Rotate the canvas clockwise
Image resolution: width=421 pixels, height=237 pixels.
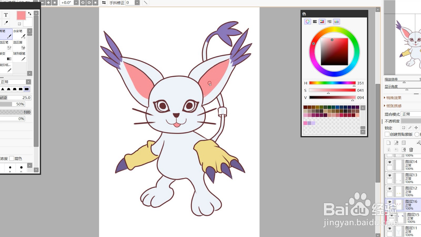pyautogui.click(x=89, y=3)
